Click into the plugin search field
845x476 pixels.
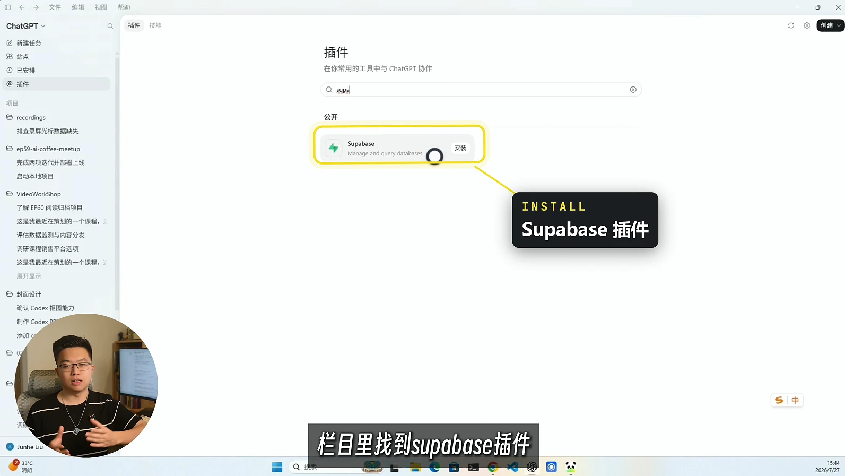[x=481, y=90]
